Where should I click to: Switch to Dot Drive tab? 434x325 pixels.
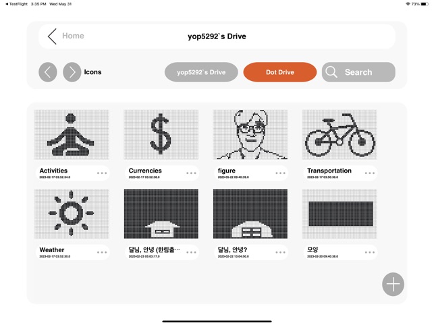click(x=280, y=72)
